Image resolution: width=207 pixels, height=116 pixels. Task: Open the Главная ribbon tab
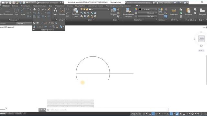(6, 6)
